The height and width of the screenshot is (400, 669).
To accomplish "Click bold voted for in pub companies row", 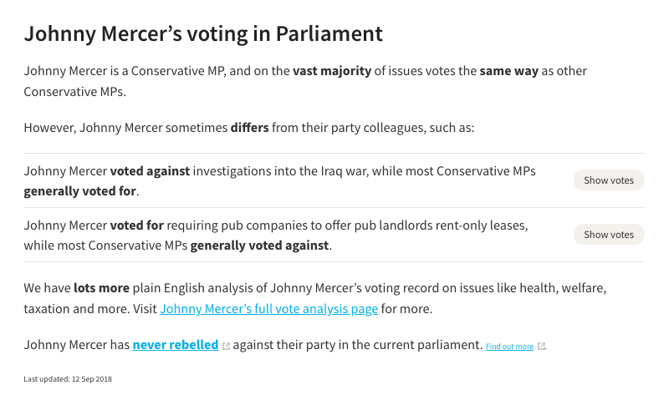I will click(x=137, y=225).
